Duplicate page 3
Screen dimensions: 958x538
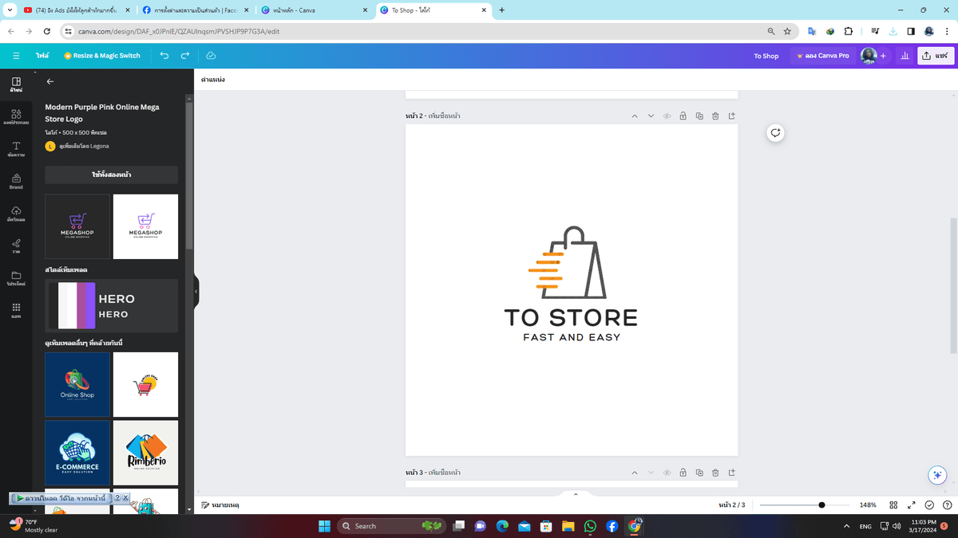click(x=699, y=473)
